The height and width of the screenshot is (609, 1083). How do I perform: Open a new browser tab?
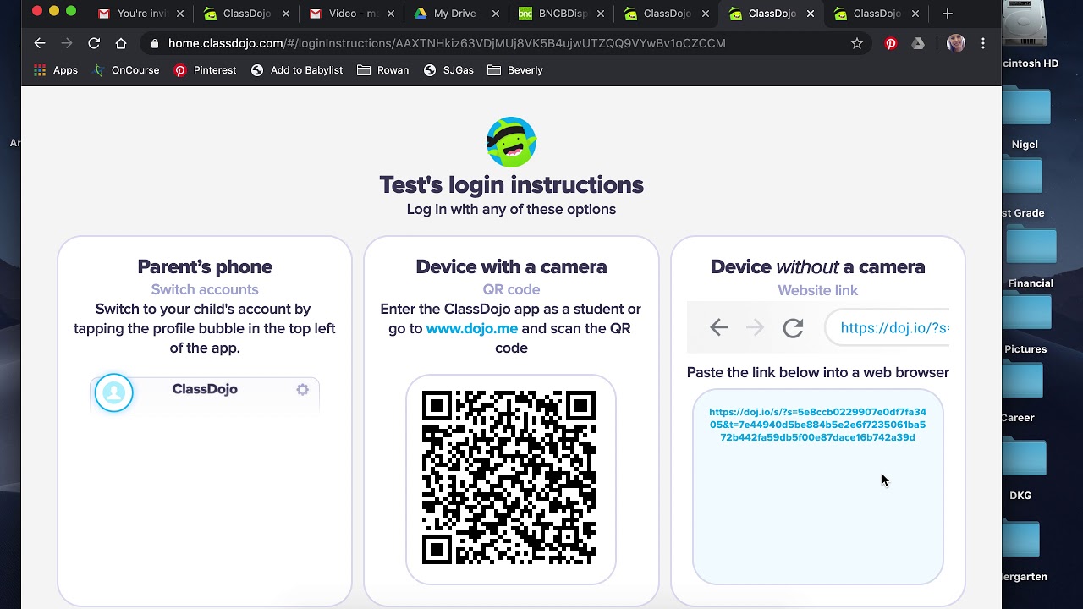pyautogui.click(x=948, y=14)
